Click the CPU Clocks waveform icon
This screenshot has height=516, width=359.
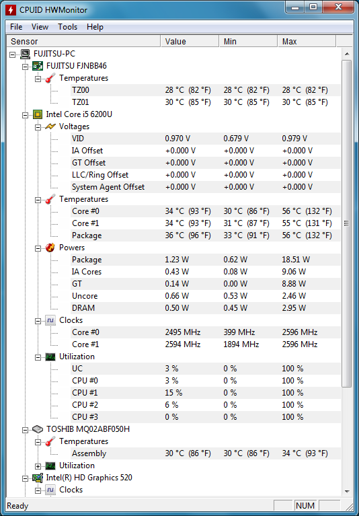click(50, 320)
